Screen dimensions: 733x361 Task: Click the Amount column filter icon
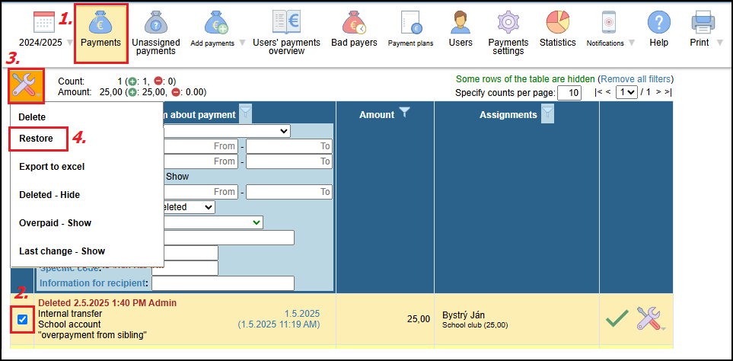[404, 113]
